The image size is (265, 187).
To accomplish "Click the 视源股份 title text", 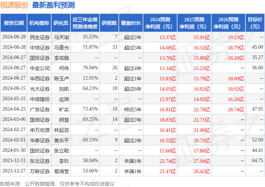I will click(x=14, y=5).
